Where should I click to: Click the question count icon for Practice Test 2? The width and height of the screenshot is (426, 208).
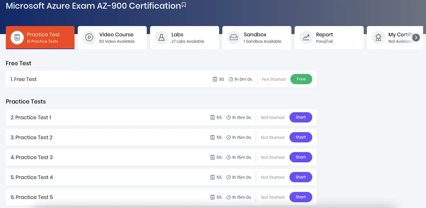tap(212, 137)
